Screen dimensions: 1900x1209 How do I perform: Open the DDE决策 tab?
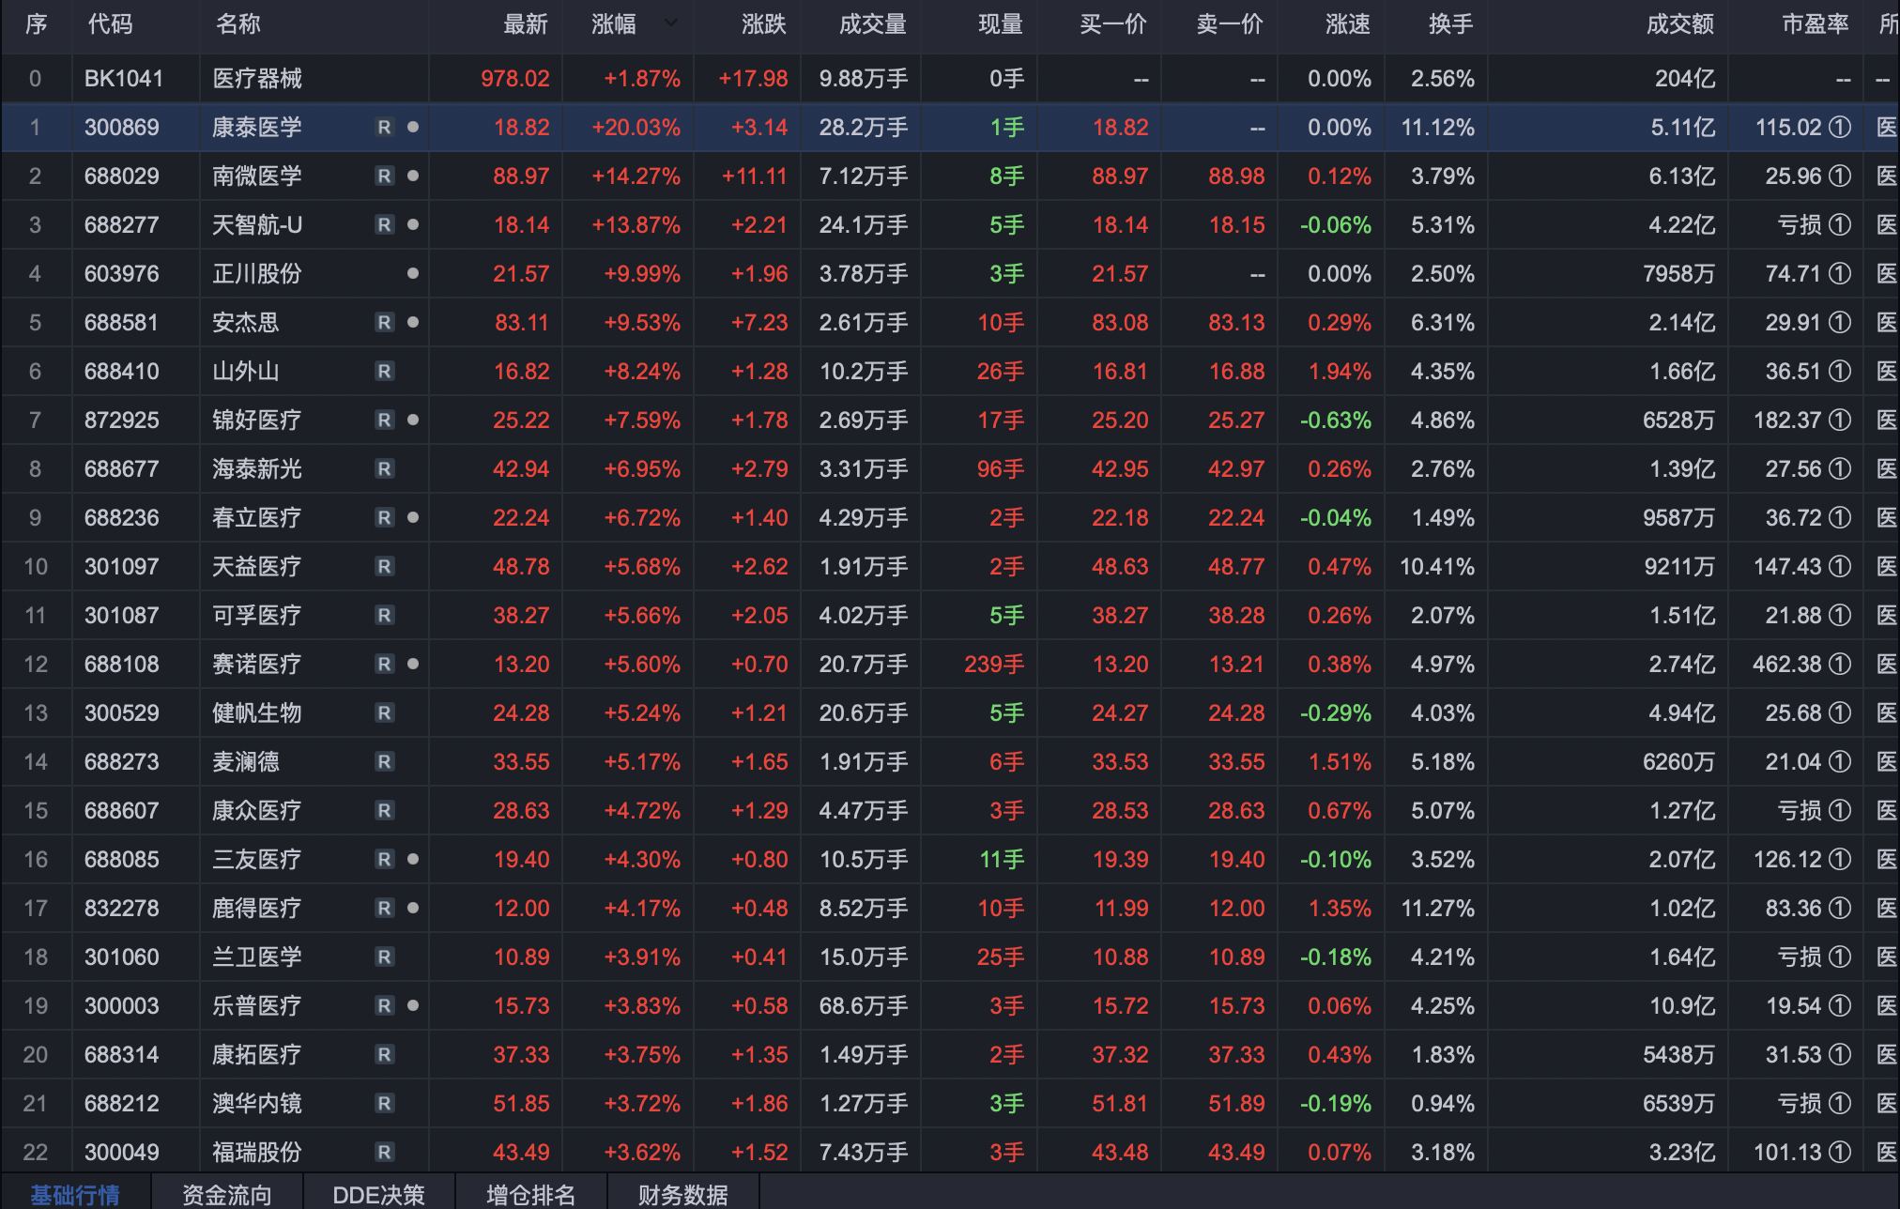coord(378,1194)
